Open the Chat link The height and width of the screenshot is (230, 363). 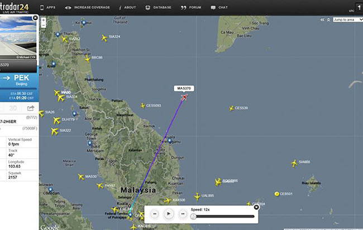(219, 8)
